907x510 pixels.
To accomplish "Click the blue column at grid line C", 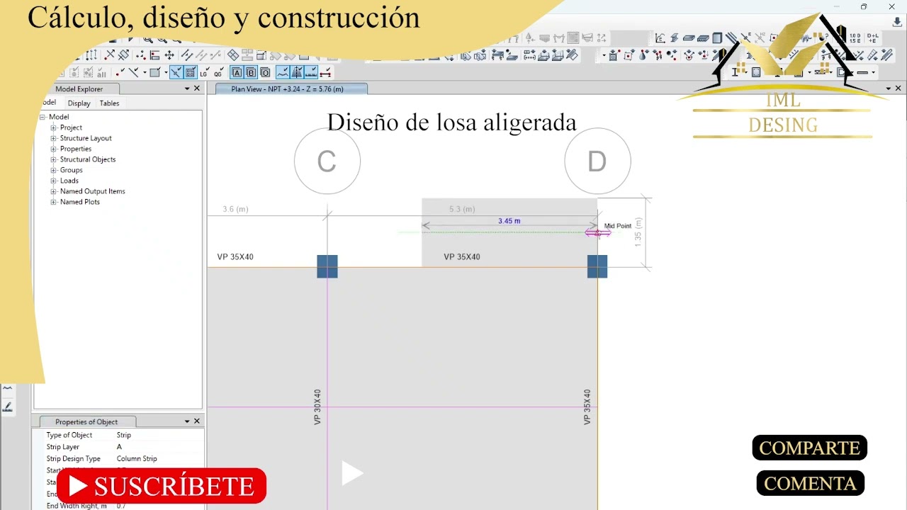I will tap(327, 266).
